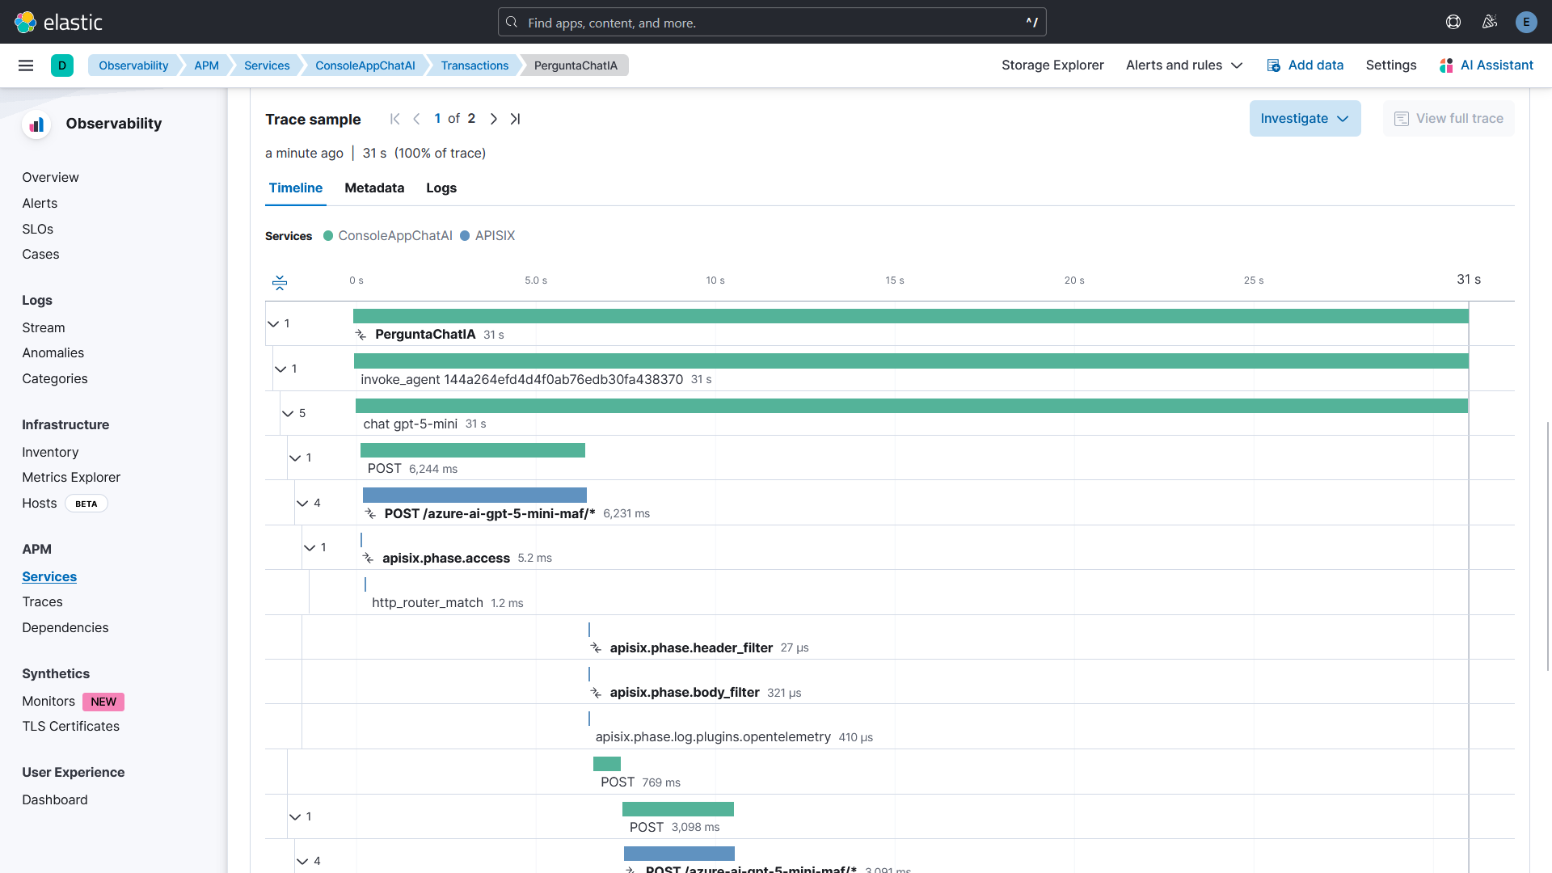The width and height of the screenshot is (1552, 873).
Task: Click the blue POST /azure-ai-gpt-5-mini-maf/* 6,231 ms bar
Action: [x=474, y=495]
